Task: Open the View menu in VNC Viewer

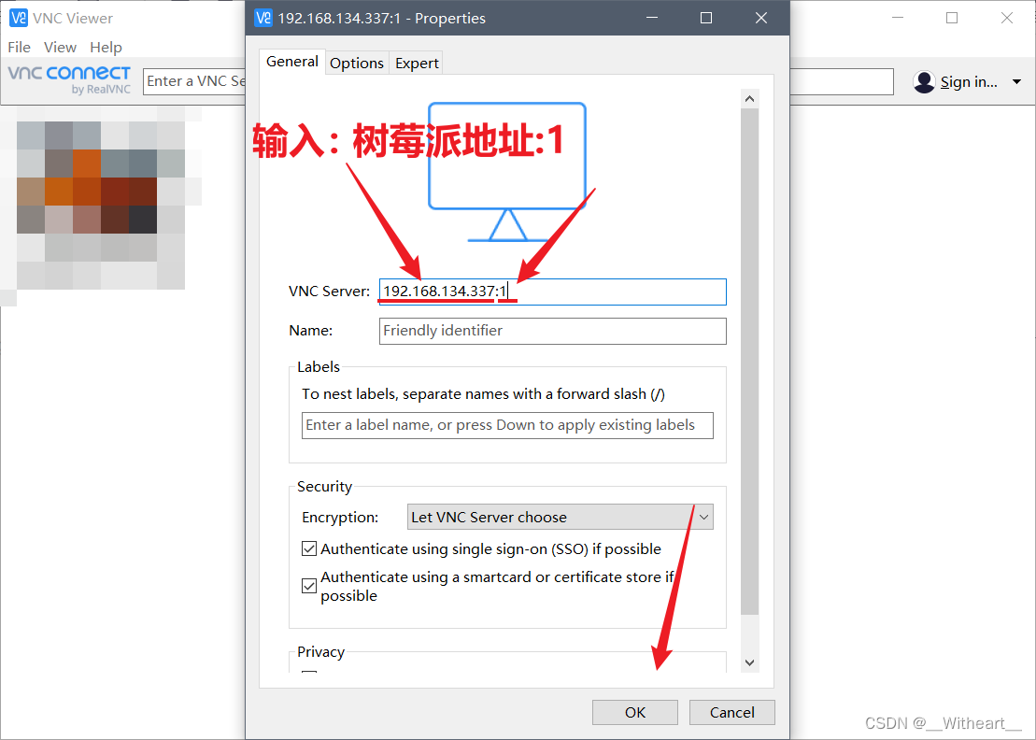Action: pos(60,47)
